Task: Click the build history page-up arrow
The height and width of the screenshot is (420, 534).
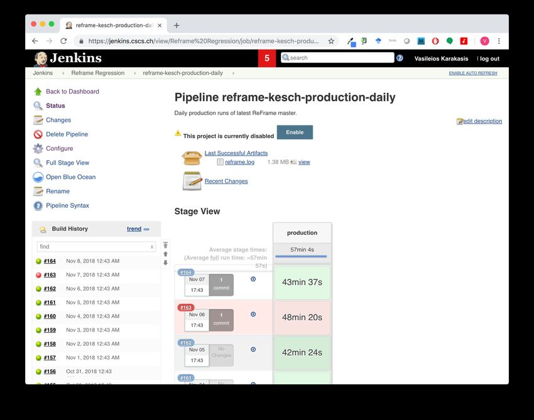Action: pyautogui.click(x=165, y=254)
